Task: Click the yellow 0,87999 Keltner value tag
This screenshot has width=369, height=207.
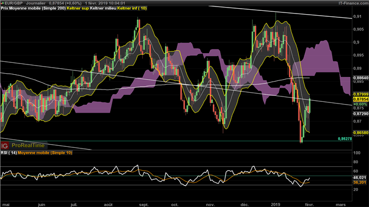Action: tap(361, 94)
